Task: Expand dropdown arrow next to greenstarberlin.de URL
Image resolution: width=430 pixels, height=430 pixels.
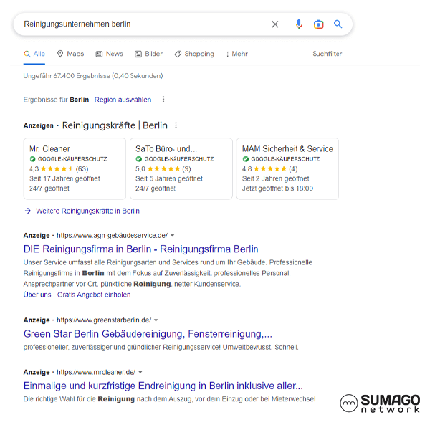Action: click(156, 320)
